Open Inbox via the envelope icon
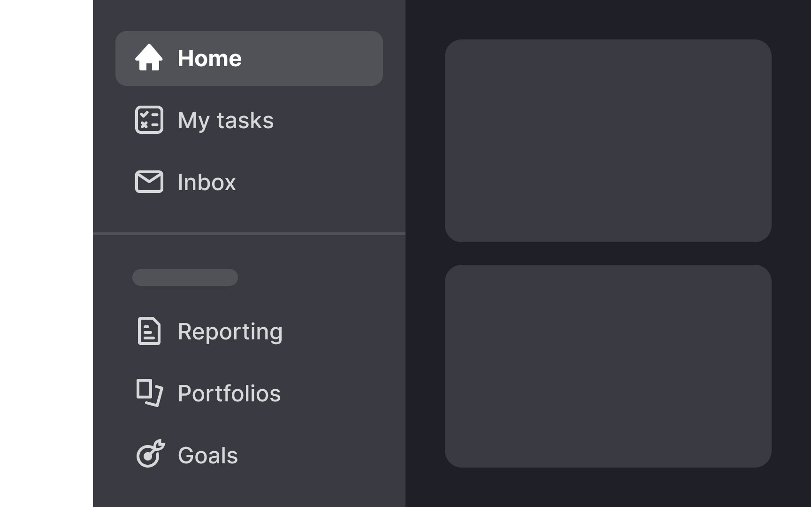This screenshot has height=507, width=811. 149,182
